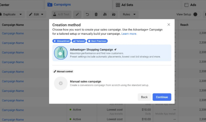Click the Continue button
The image size is (206, 122).
point(162,97)
